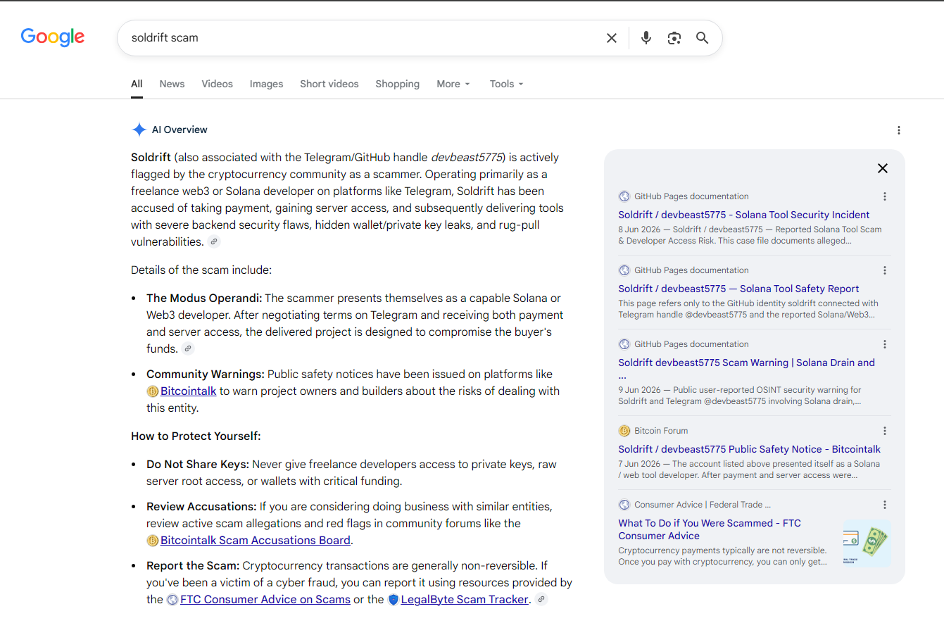944x623 pixels.
Task: Open options for Bitcoin Forum result
Action: [885, 431]
